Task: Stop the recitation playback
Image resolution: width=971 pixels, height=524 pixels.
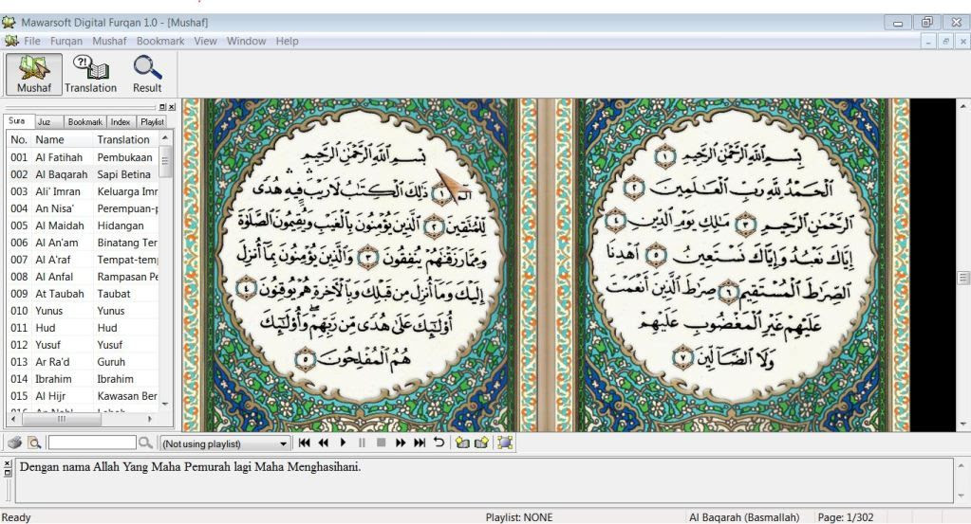Action: pyautogui.click(x=382, y=443)
